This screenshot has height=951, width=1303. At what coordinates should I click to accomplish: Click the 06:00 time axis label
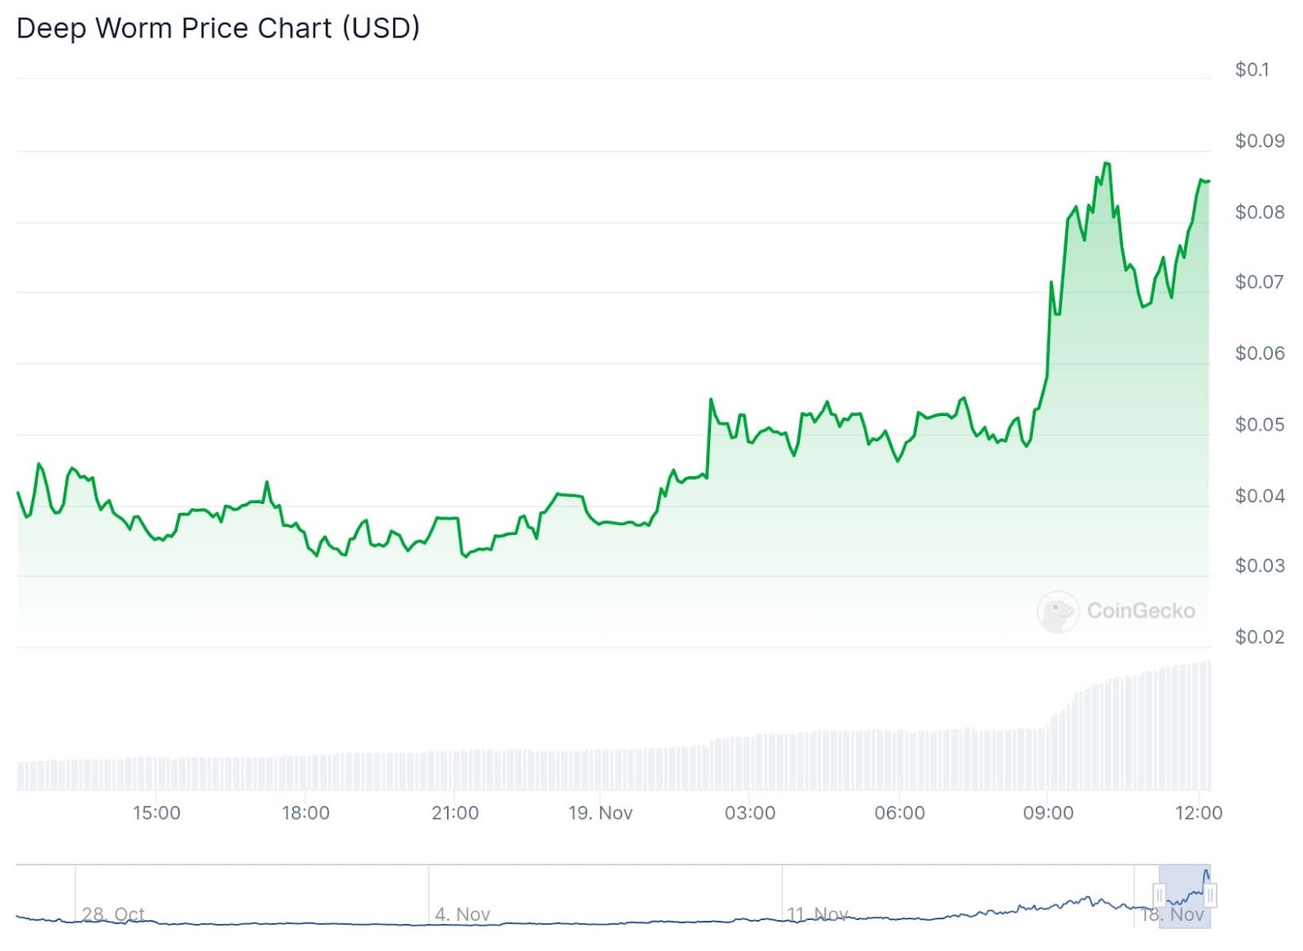[x=899, y=813]
